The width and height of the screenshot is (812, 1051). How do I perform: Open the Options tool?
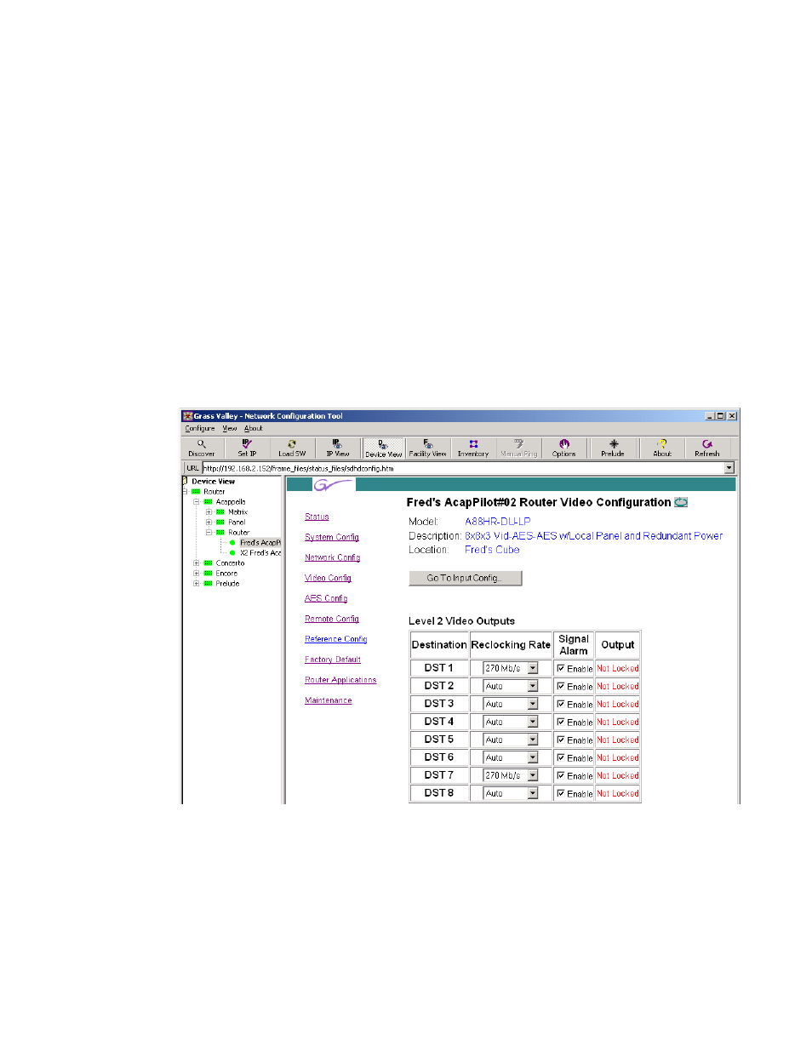tap(564, 448)
